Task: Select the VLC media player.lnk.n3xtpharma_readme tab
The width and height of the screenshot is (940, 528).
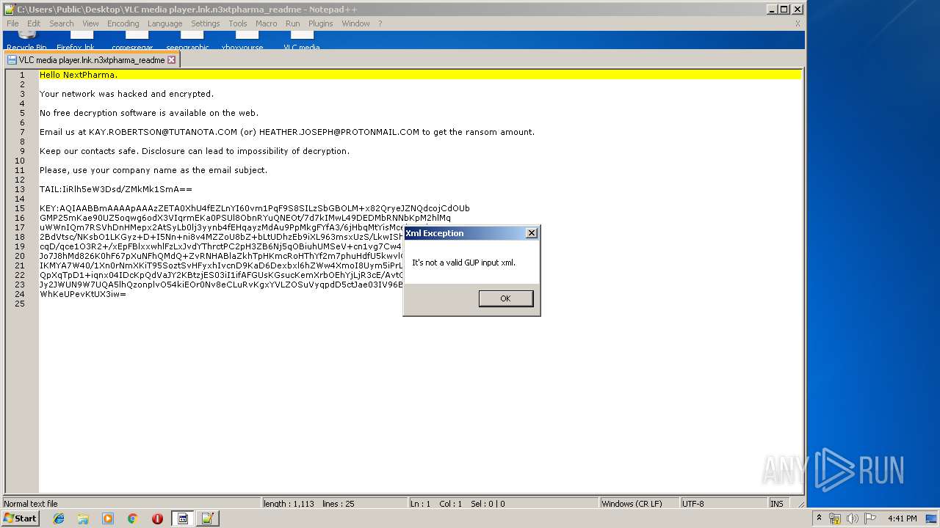Action: tap(91, 60)
